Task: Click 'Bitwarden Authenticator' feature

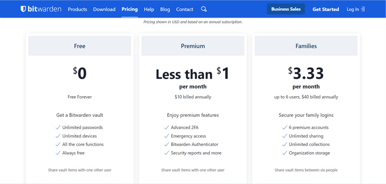Action: point(194,144)
